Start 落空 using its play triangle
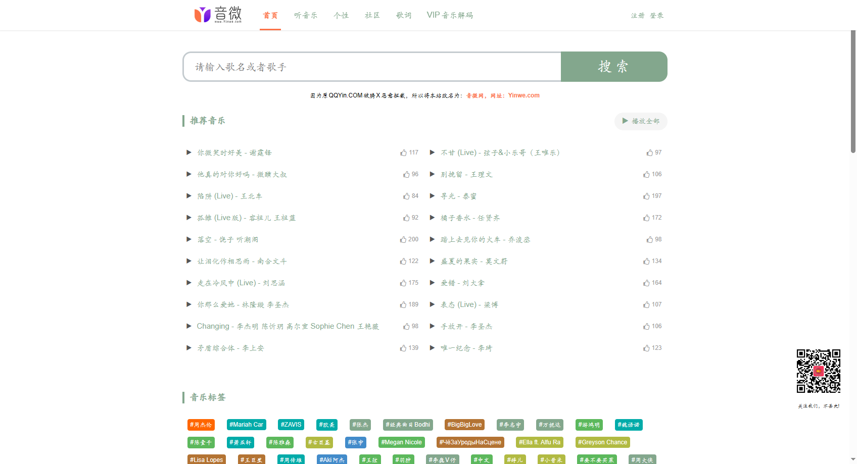Image resolution: width=857 pixels, height=464 pixels. pos(189,239)
